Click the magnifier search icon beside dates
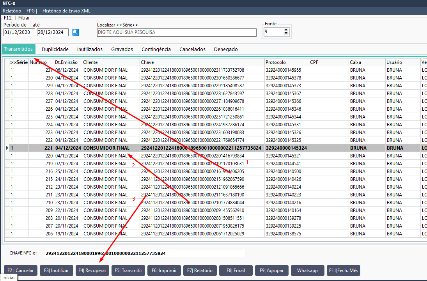Screen dimensions: 427x281 [75, 32]
